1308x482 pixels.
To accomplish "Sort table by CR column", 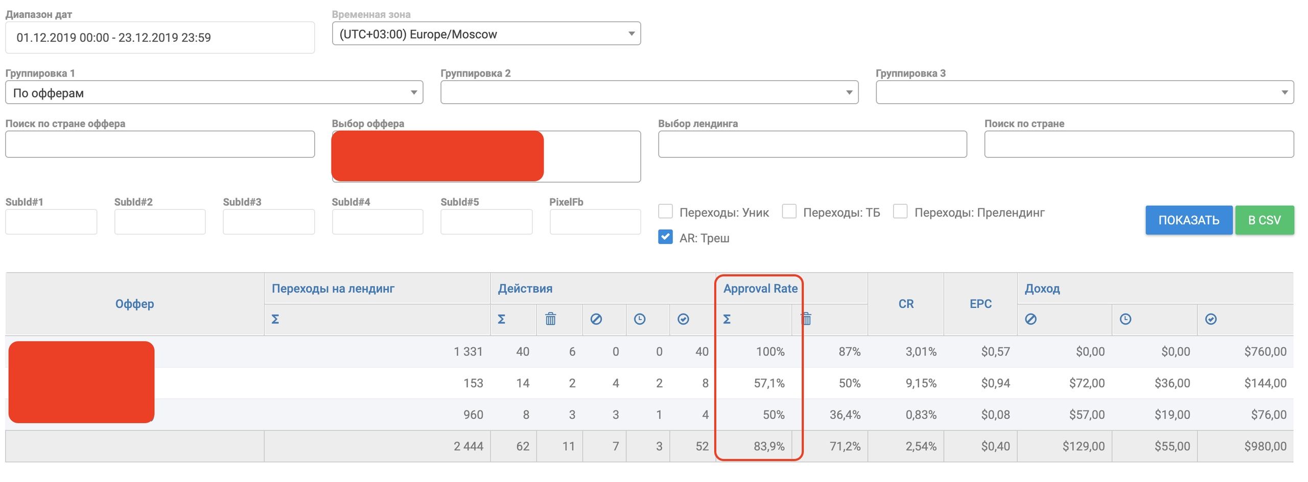I will (906, 304).
